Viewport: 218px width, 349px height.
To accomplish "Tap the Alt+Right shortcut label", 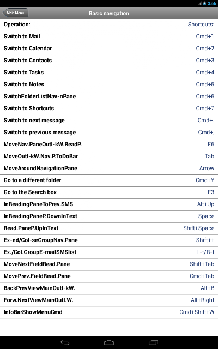I will 202,300.
